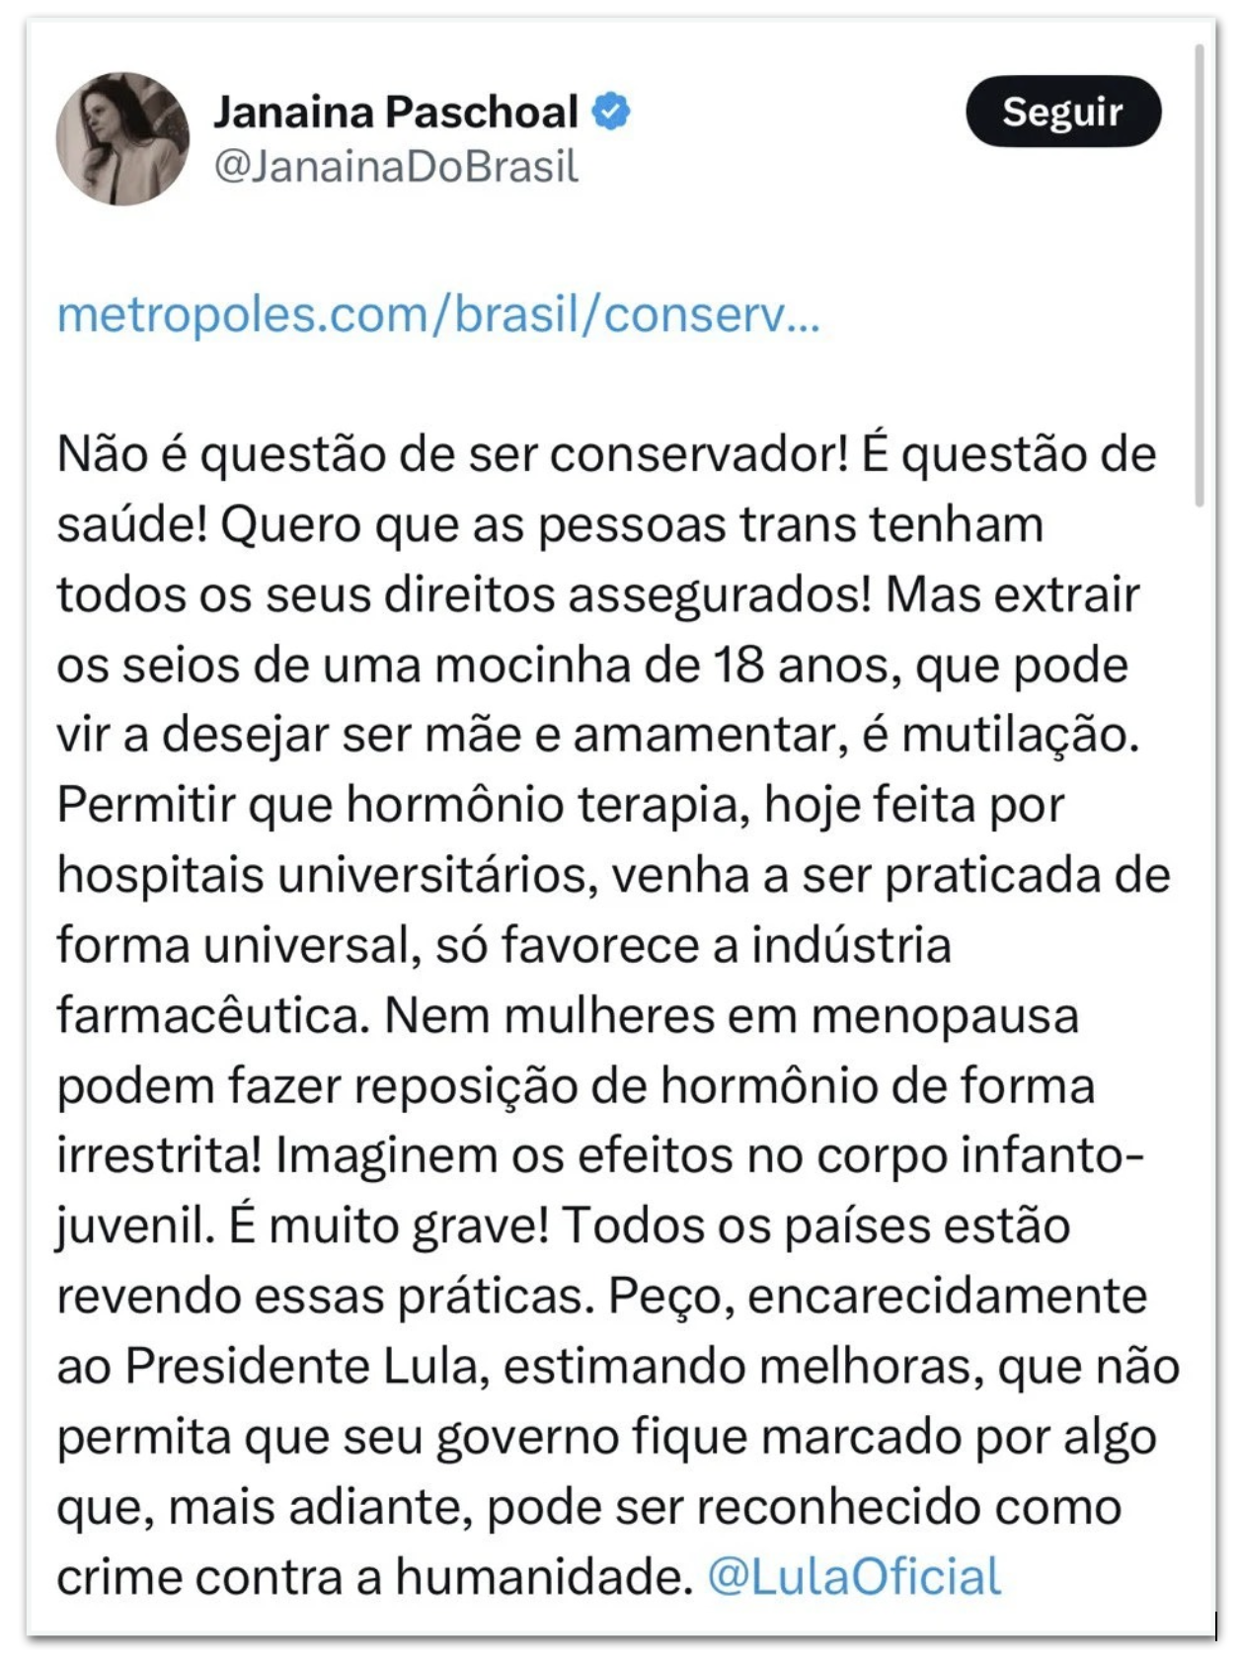Click the words "hospitais universitários"

pos(326,876)
